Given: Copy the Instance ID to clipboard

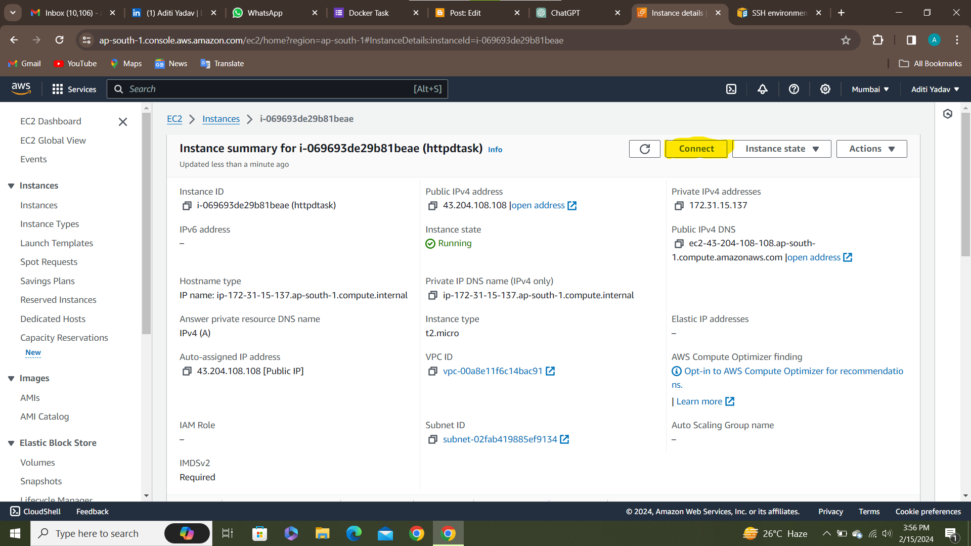Looking at the screenshot, I should point(187,206).
